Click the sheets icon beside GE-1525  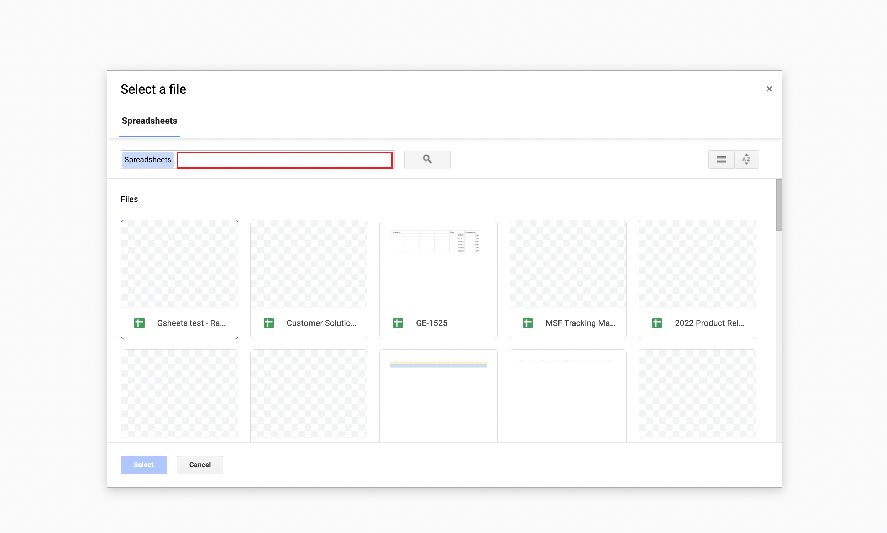(398, 323)
